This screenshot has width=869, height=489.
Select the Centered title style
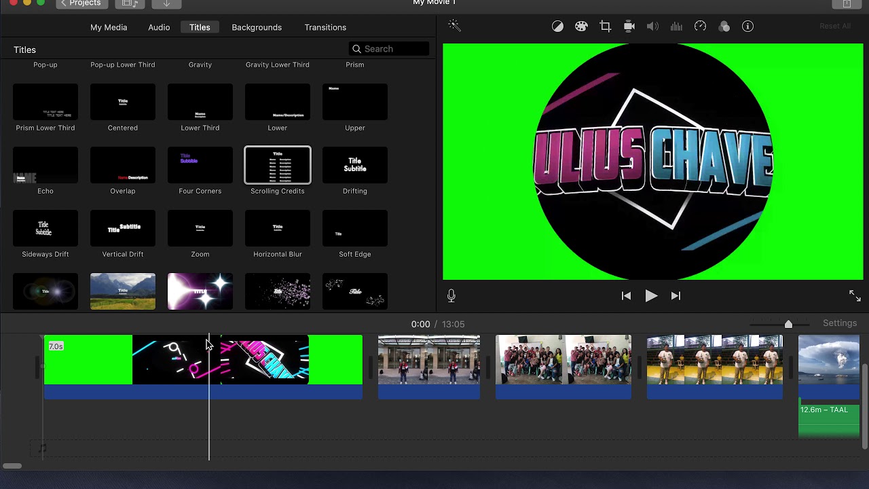(x=123, y=102)
